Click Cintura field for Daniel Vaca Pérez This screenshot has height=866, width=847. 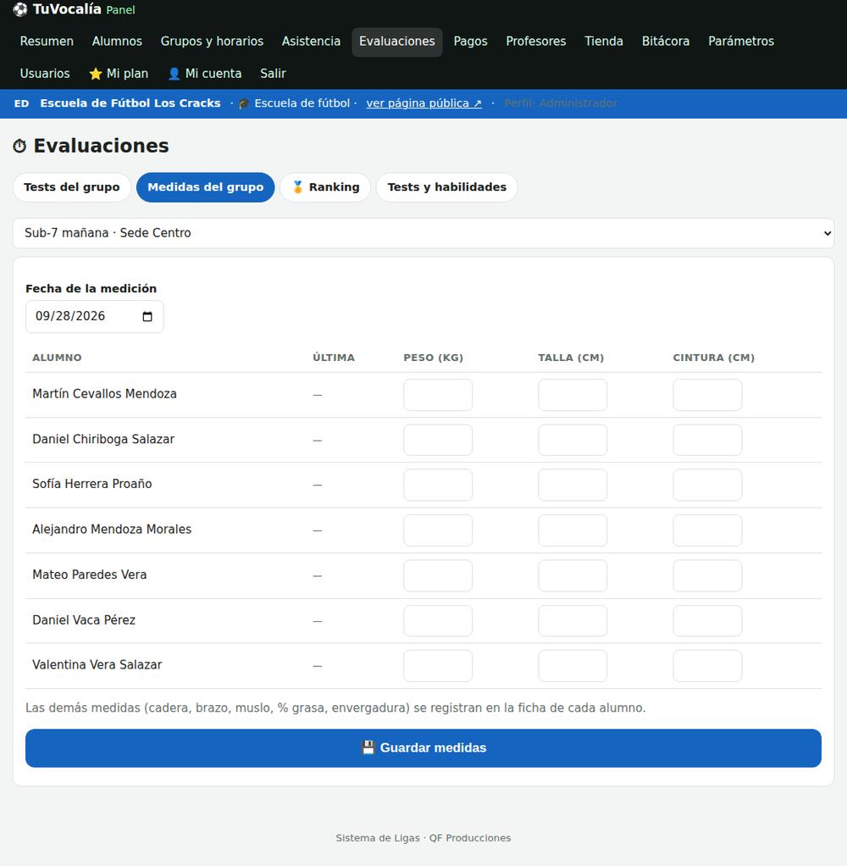tap(707, 621)
